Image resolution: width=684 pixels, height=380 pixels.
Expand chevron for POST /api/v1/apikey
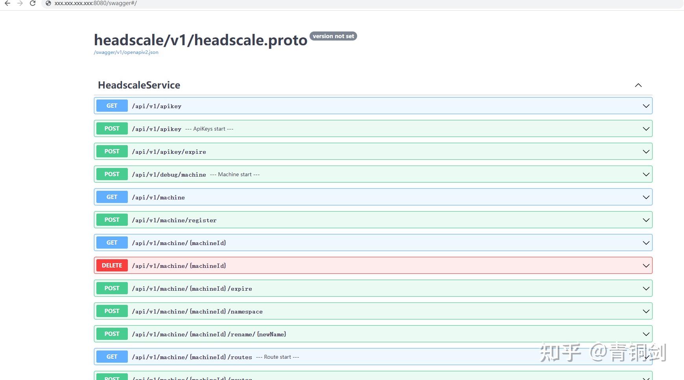[646, 129]
